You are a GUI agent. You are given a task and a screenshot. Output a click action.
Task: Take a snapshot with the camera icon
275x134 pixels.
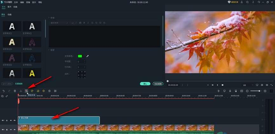262,85
